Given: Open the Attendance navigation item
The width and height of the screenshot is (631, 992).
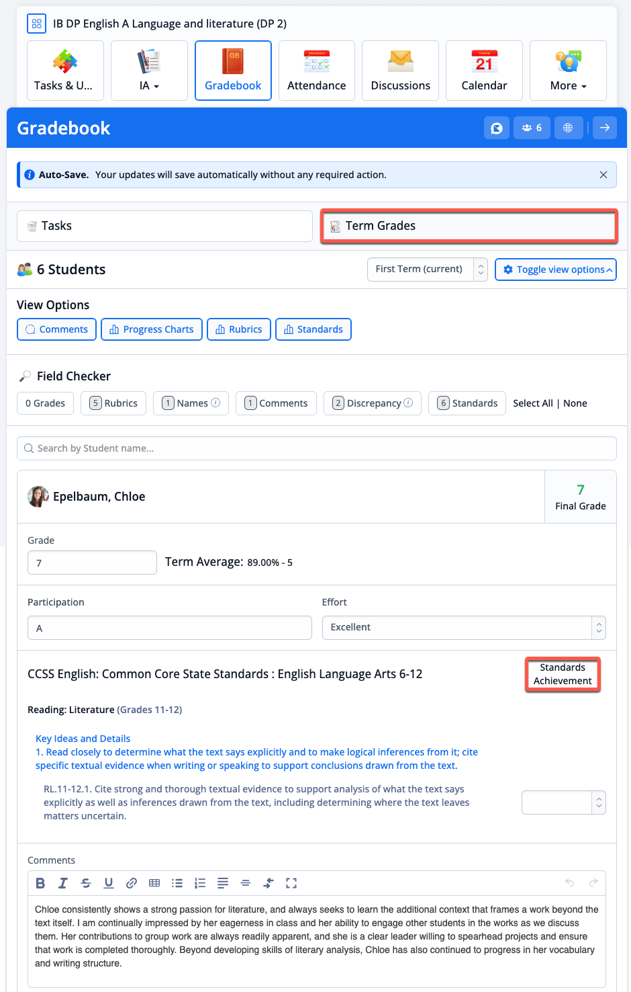Looking at the screenshot, I should pos(316,71).
